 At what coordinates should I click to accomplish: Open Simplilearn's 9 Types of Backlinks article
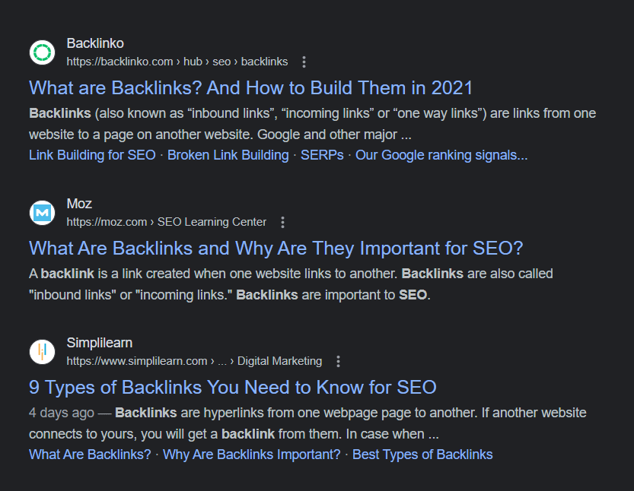point(232,387)
